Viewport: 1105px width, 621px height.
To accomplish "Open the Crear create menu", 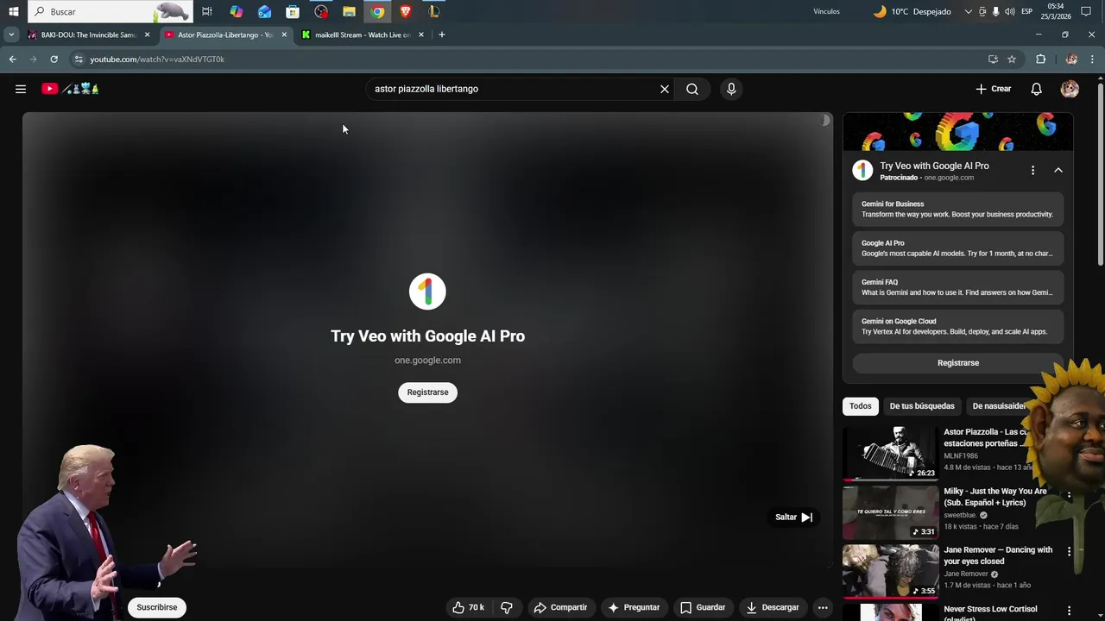I will [x=994, y=89].
